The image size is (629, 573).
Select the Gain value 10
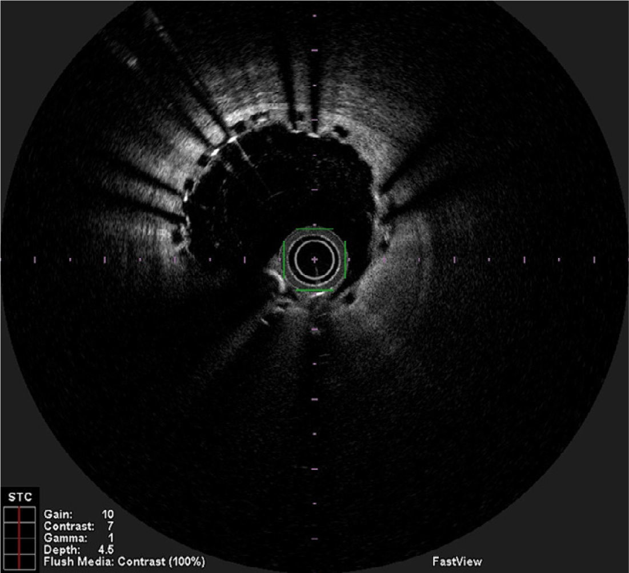pos(107,514)
